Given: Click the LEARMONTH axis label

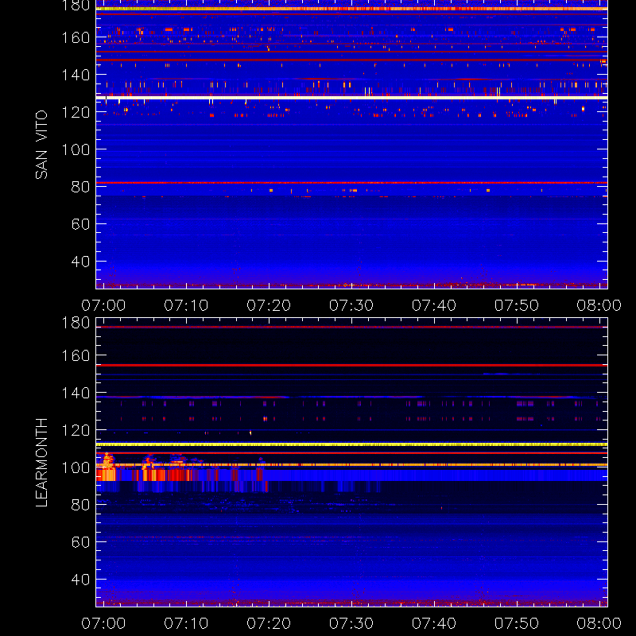Looking at the screenshot, I should [x=41, y=463].
